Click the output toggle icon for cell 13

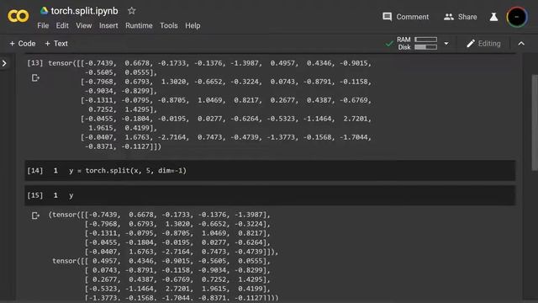[35, 78]
